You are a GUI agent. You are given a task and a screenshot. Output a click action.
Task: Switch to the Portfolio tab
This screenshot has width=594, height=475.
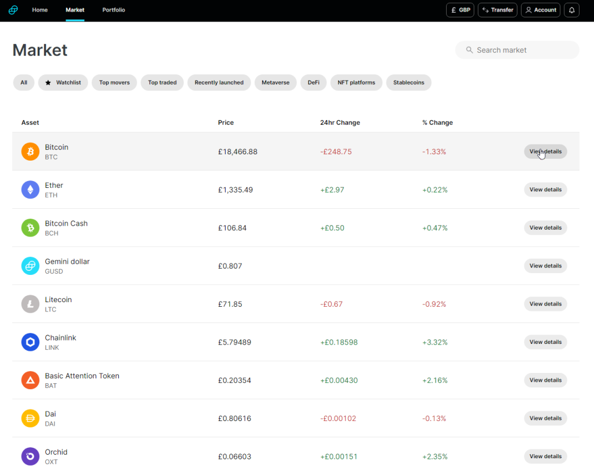114,10
